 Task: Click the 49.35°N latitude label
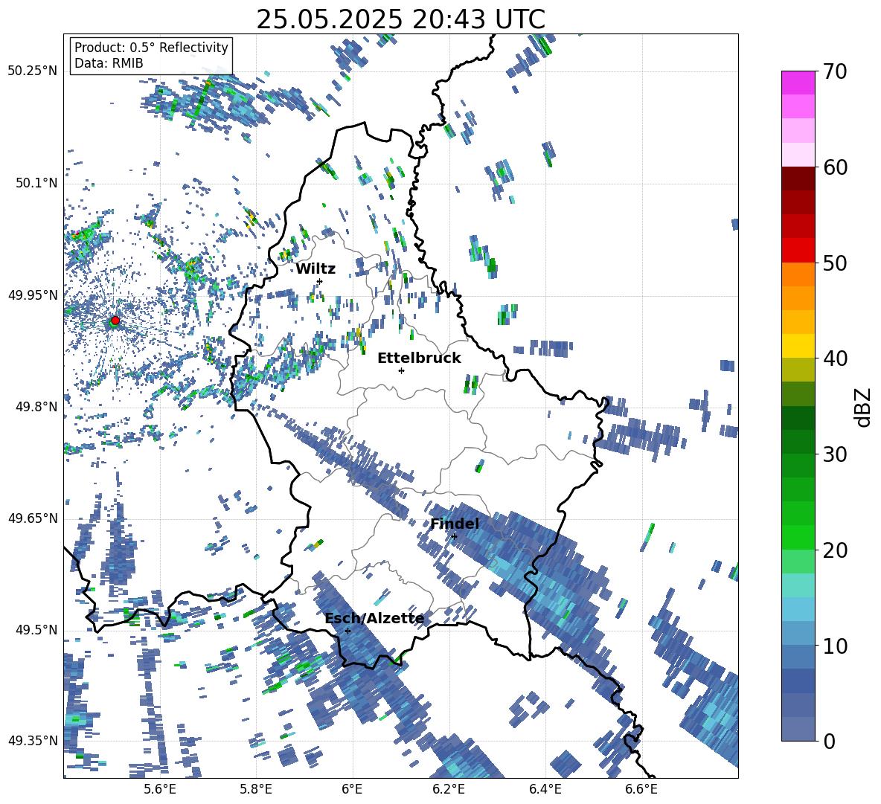[x=33, y=741]
